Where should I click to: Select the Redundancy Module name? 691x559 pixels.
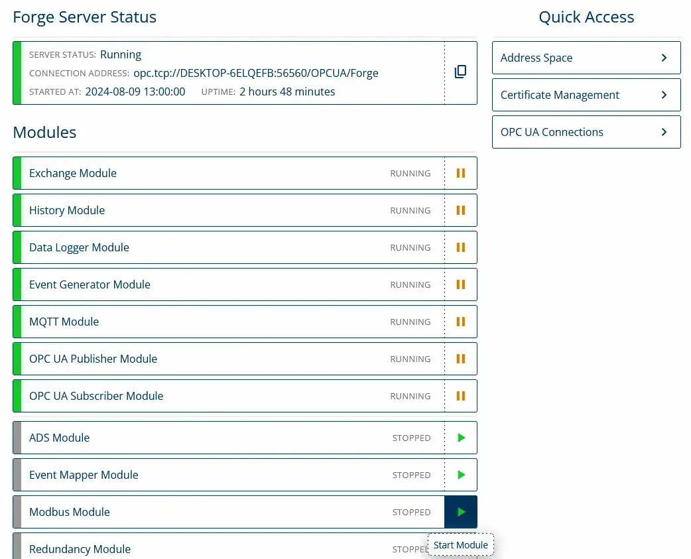point(80,549)
